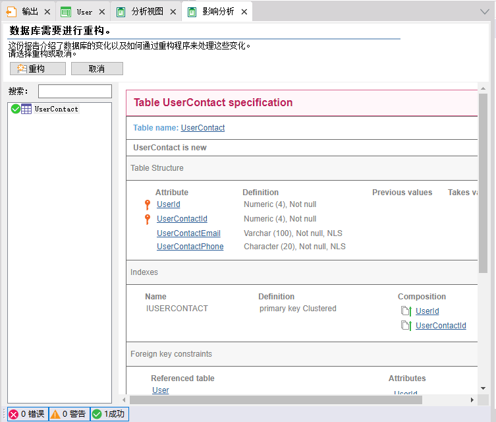The image size is (496, 422).
Task: Close the User tab
Action: pos(102,12)
